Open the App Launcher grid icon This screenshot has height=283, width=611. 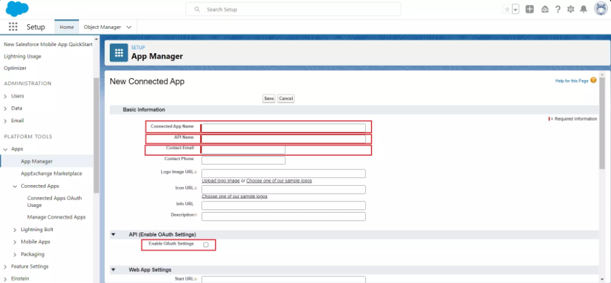tap(13, 27)
